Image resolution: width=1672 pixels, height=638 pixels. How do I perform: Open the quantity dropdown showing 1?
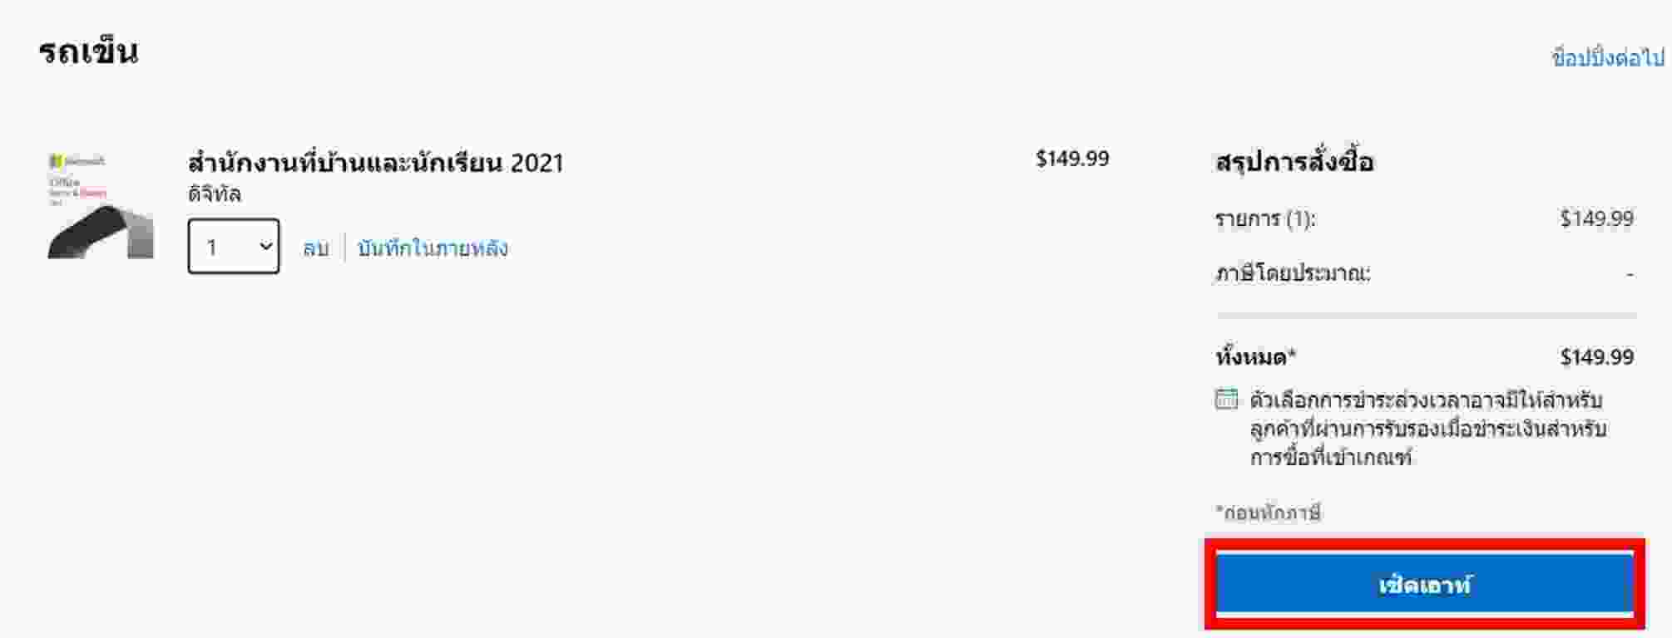(x=234, y=246)
